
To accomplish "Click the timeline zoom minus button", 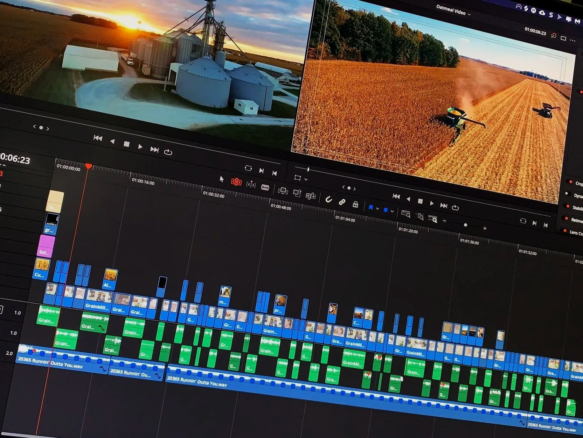I will click(x=445, y=221).
